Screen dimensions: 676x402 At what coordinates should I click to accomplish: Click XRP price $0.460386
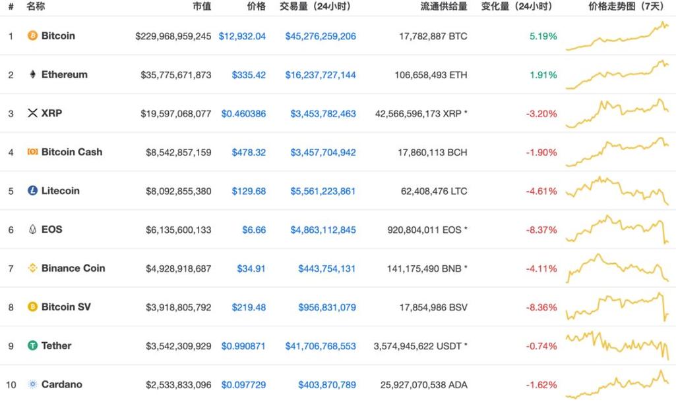point(243,114)
